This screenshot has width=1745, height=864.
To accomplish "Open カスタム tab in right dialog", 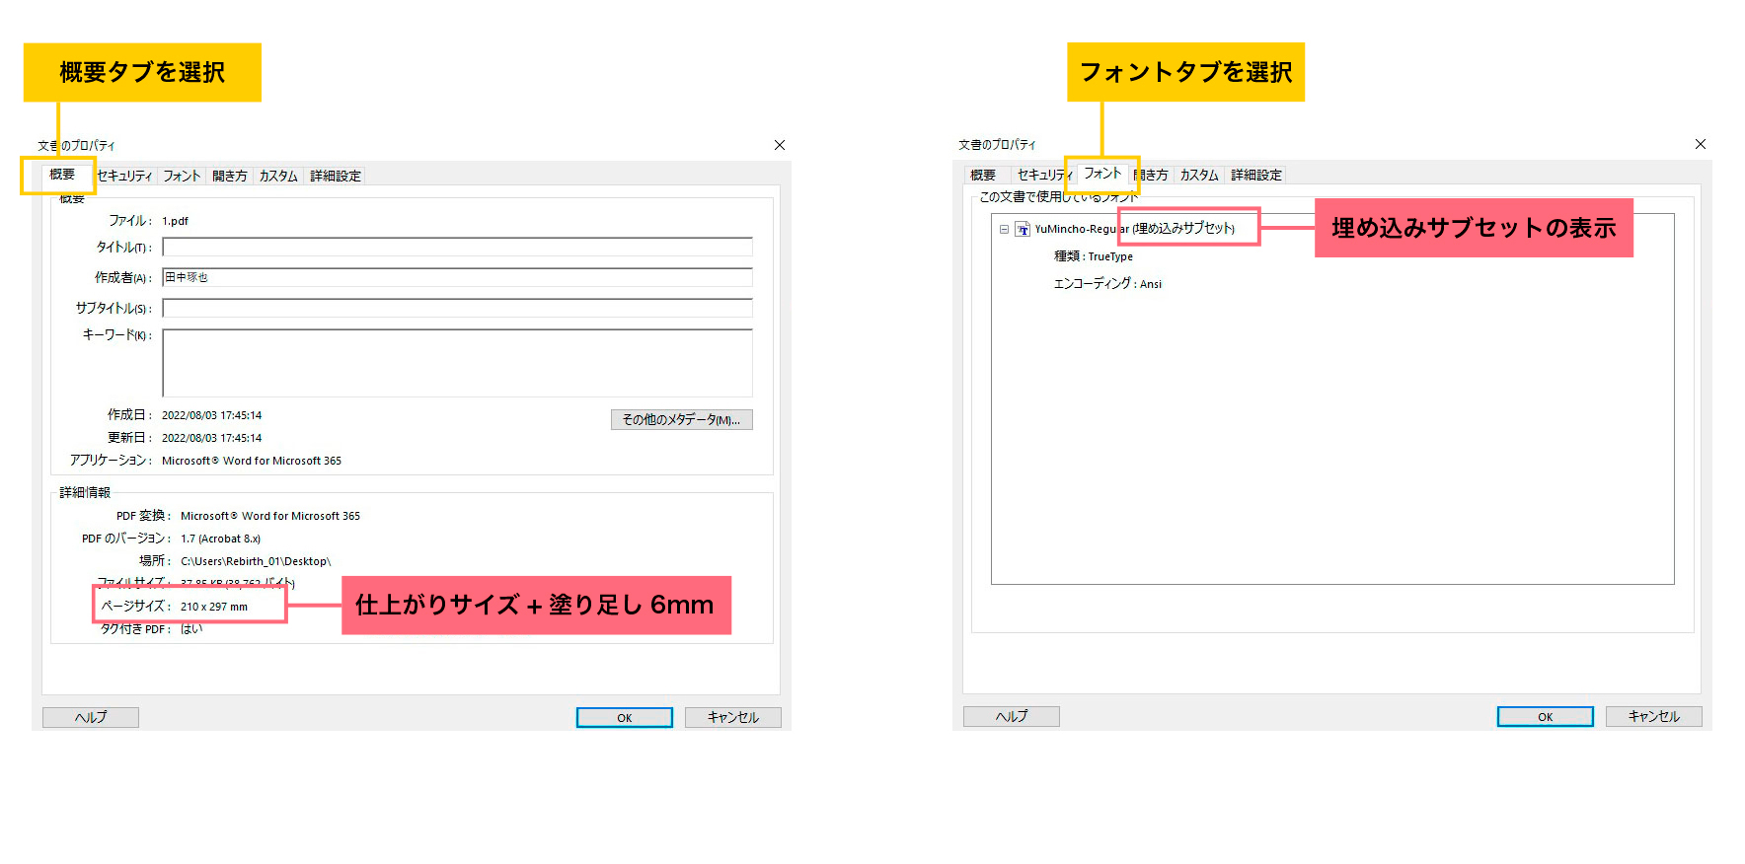I will pyautogui.click(x=1199, y=175).
